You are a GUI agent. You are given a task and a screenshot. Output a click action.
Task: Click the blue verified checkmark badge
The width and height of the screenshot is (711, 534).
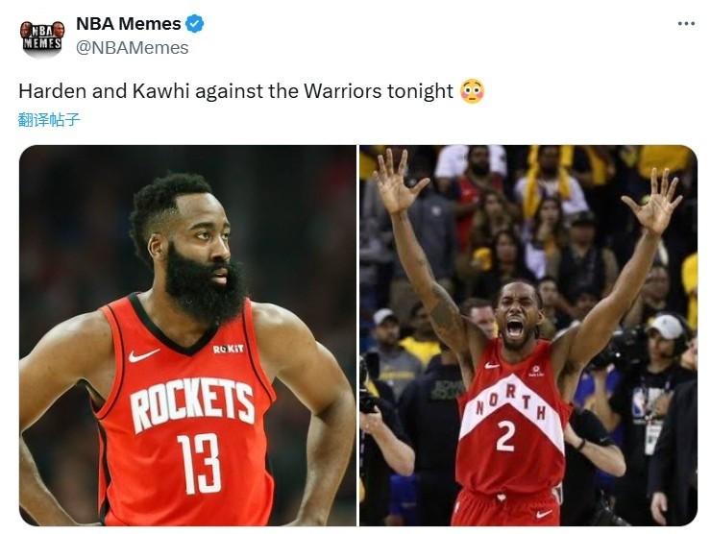coord(195,24)
